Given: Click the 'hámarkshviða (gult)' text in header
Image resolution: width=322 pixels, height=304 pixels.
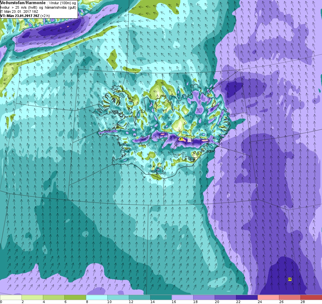Looking at the screenshot, I should [61, 7].
